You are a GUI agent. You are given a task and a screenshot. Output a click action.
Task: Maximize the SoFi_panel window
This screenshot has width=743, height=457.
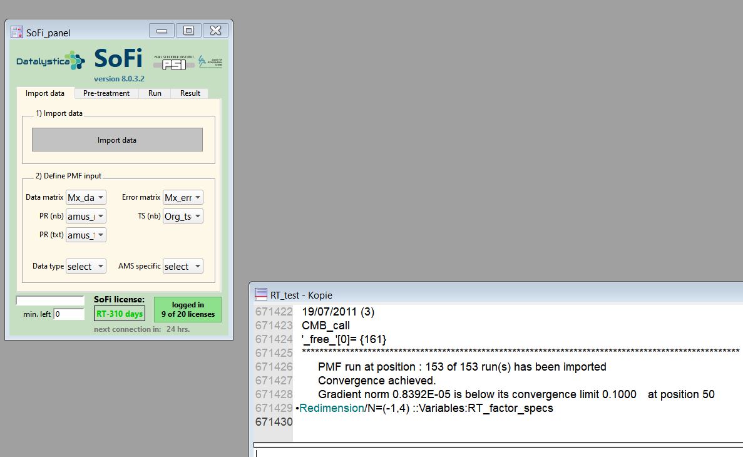[x=188, y=31]
